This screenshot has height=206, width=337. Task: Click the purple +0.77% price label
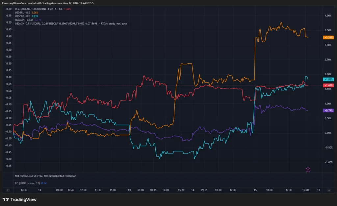[x=328, y=110]
